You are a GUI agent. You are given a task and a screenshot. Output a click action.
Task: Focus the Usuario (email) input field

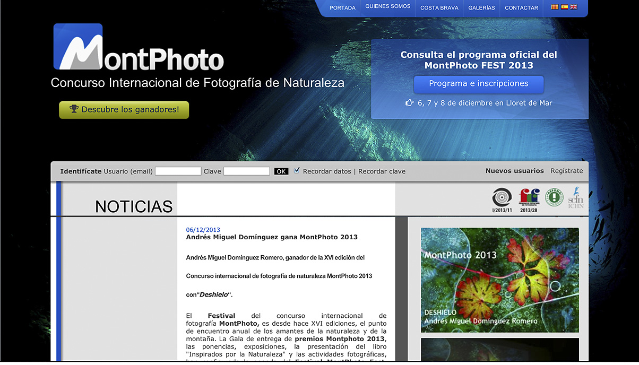point(178,171)
